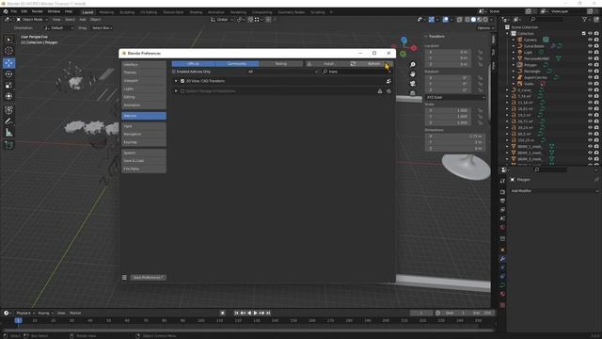The height and width of the screenshot is (339, 602).
Task: Open the Render properties tab icon
Action: click(502, 192)
